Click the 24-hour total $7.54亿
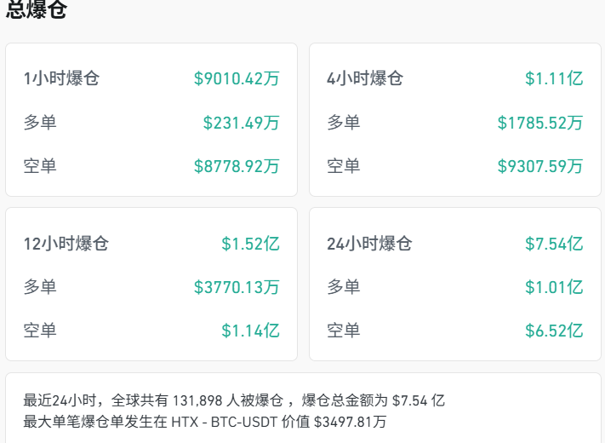 (554, 244)
